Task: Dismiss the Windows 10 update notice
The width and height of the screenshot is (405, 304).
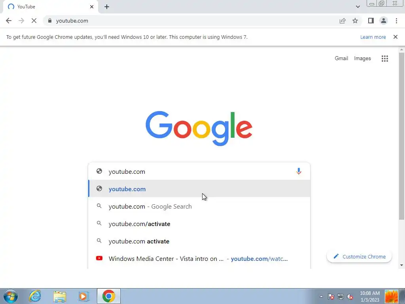Action: [395, 37]
